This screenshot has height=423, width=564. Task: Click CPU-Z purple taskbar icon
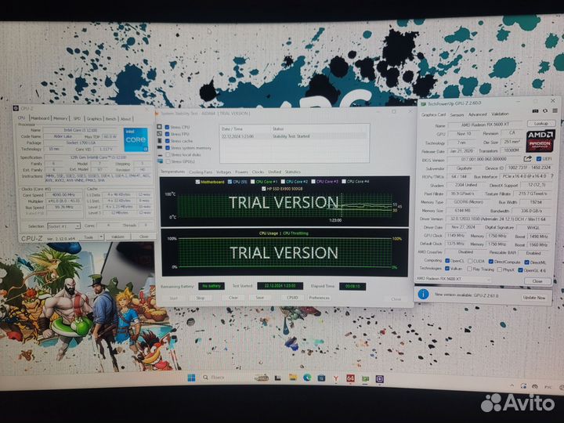[380, 379]
